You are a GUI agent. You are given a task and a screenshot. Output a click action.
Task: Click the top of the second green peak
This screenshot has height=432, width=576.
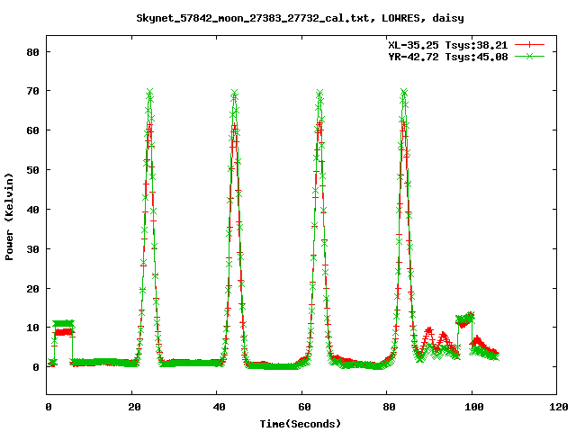[234, 92]
